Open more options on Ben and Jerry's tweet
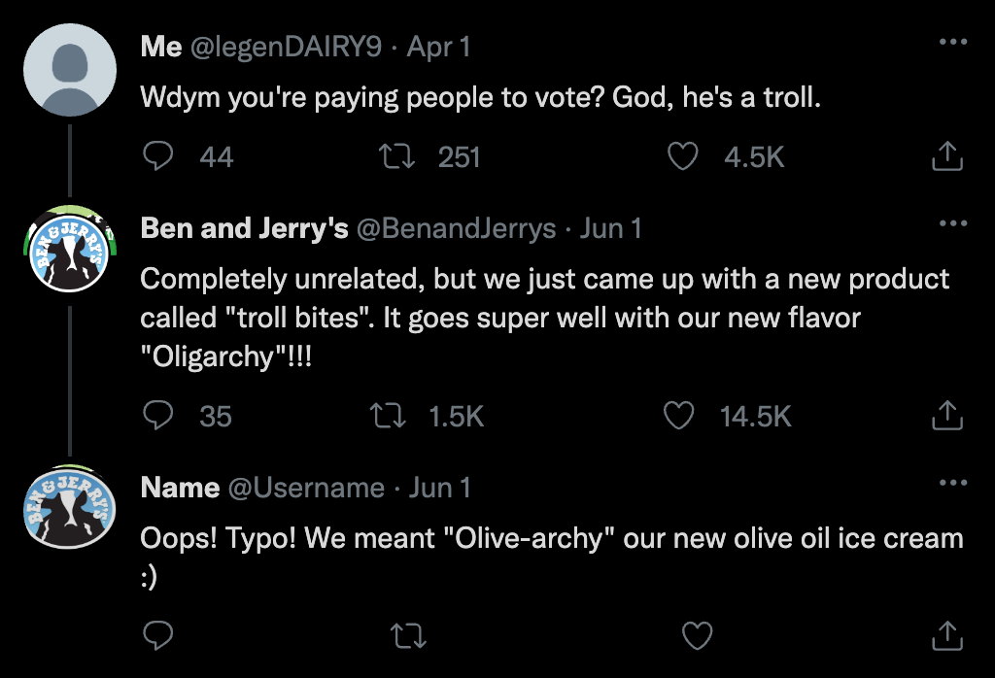Screen dimensions: 995x678 click(x=952, y=223)
